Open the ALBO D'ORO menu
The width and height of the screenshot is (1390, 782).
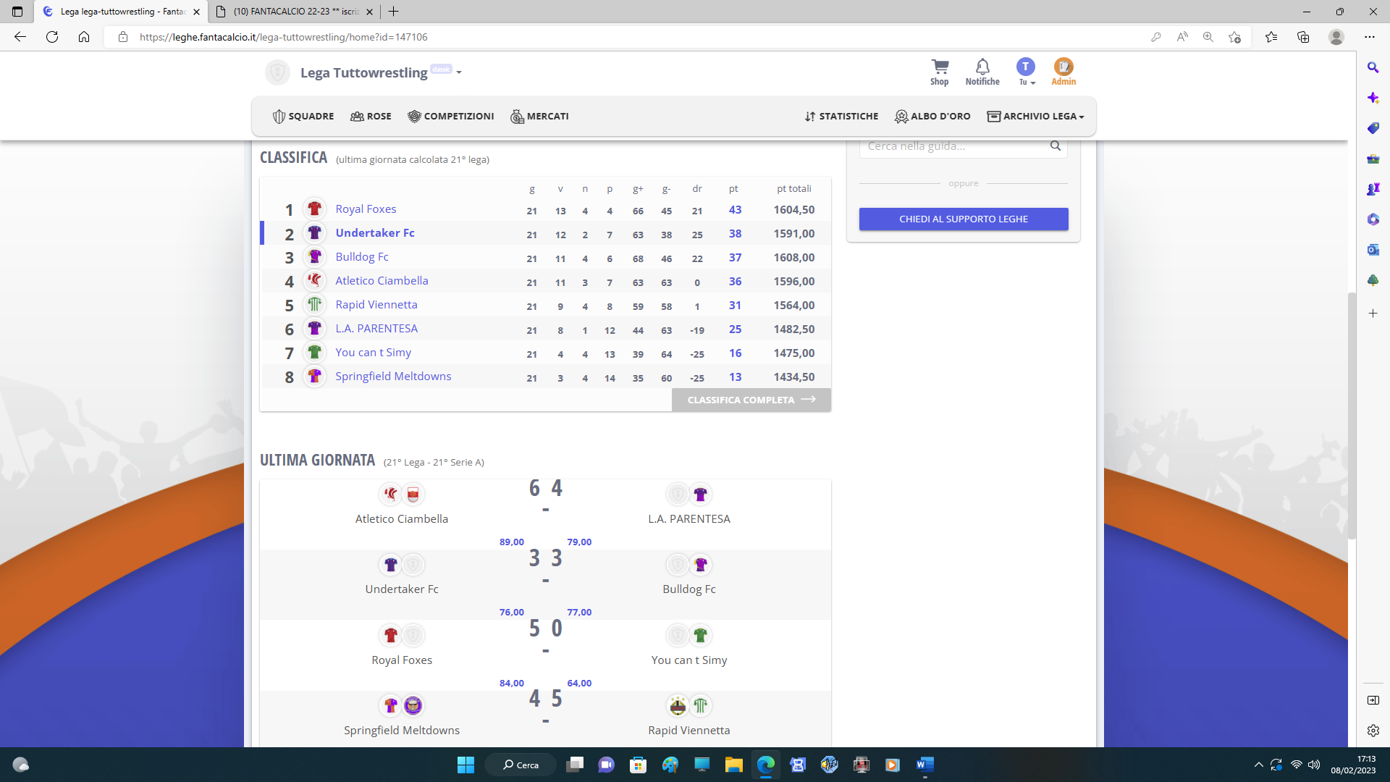(933, 117)
